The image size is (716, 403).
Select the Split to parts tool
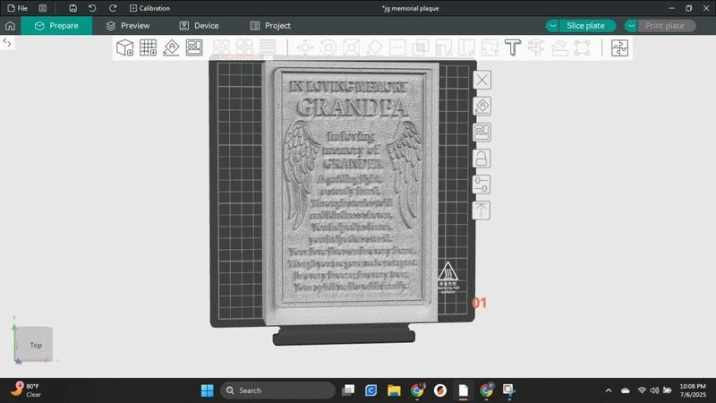[244, 47]
